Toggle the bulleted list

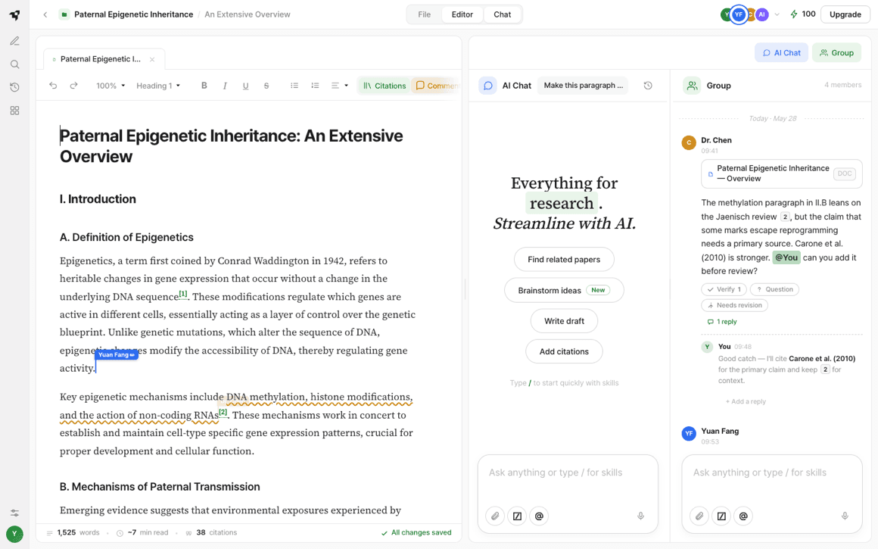pos(294,86)
